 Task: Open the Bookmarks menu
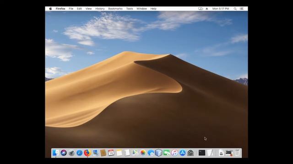click(x=115, y=9)
